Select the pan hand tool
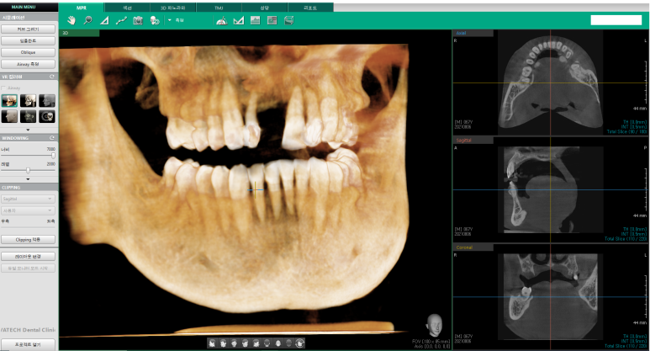 71,19
